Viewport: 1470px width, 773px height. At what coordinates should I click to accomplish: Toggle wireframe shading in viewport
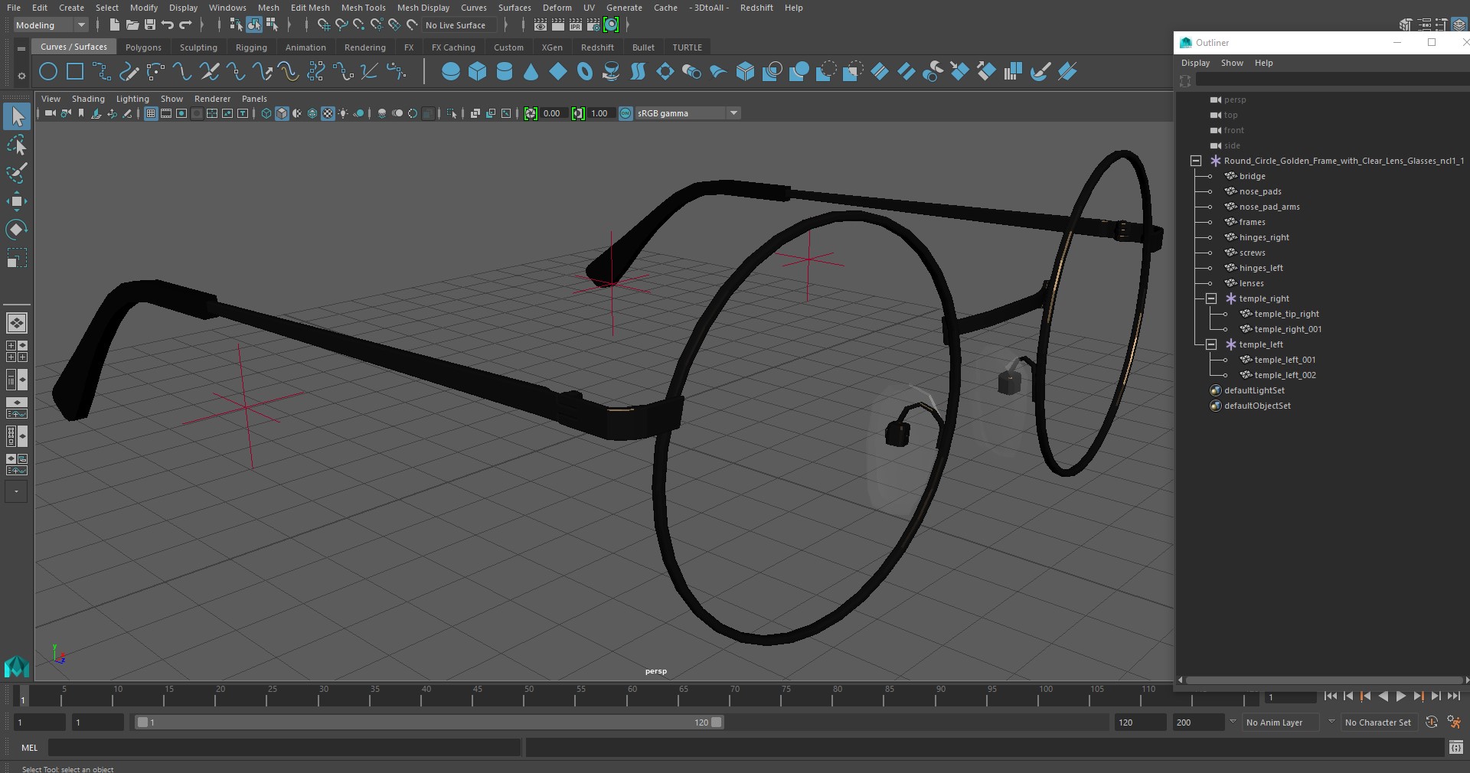point(266,113)
